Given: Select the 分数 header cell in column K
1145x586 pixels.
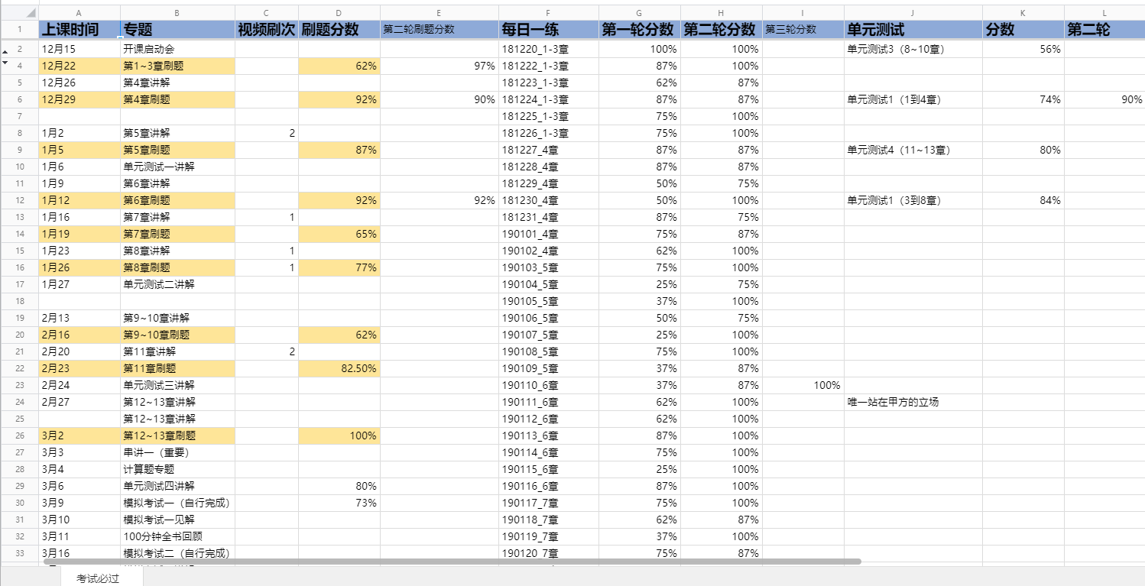Looking at the screenshot, I should point(1023,30).
